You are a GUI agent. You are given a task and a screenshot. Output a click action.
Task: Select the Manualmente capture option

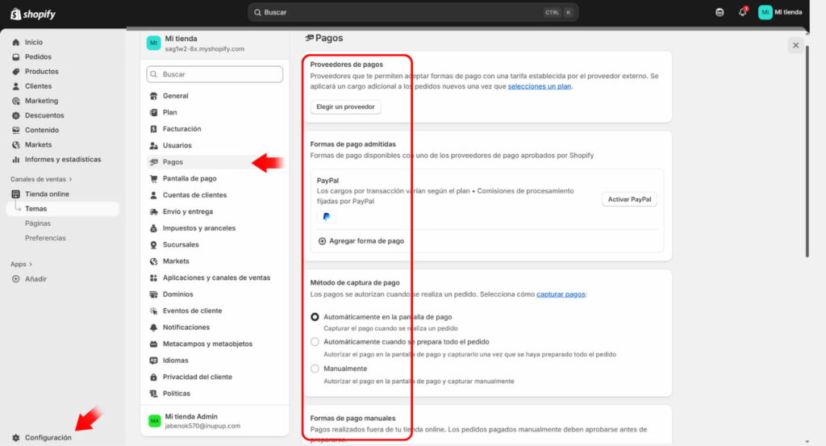(x=315, y=369)
